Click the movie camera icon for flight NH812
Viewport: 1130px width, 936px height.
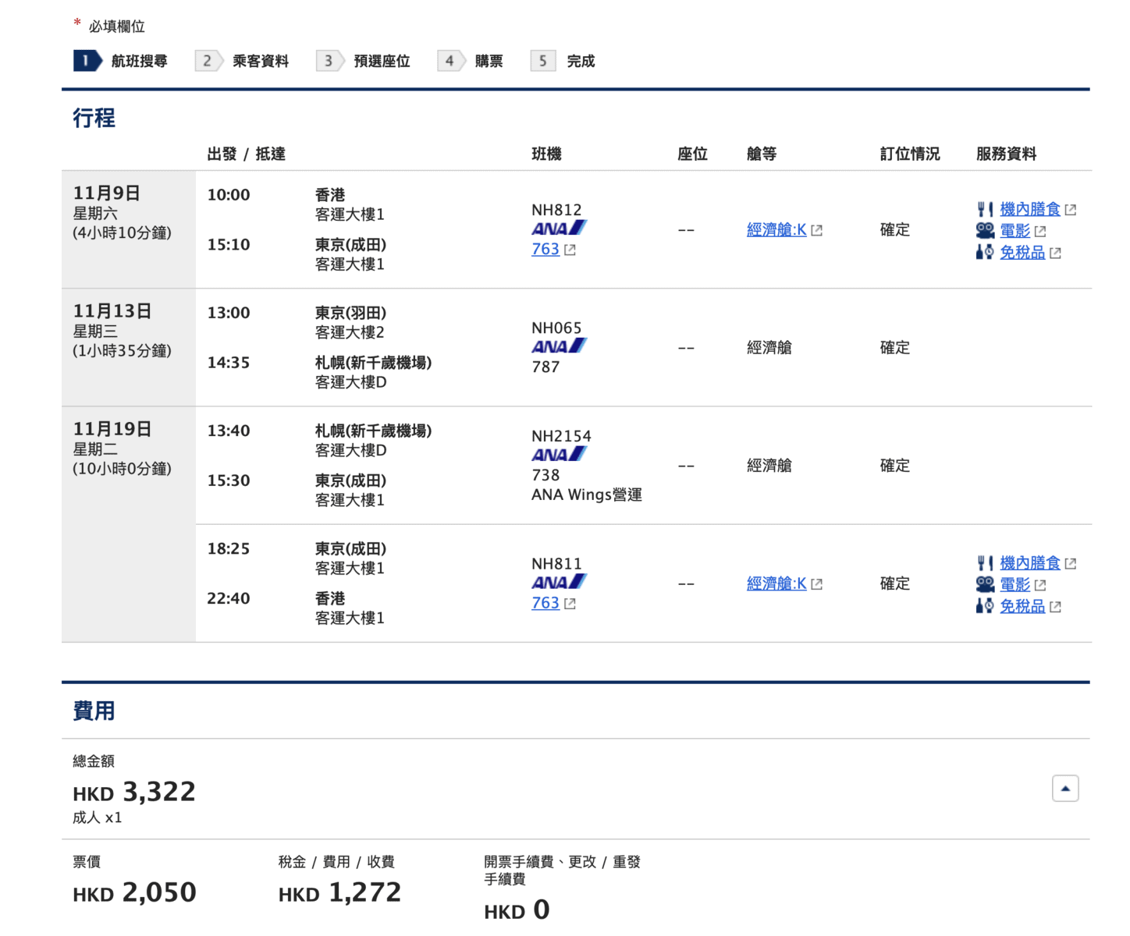[x=985, y=231]
